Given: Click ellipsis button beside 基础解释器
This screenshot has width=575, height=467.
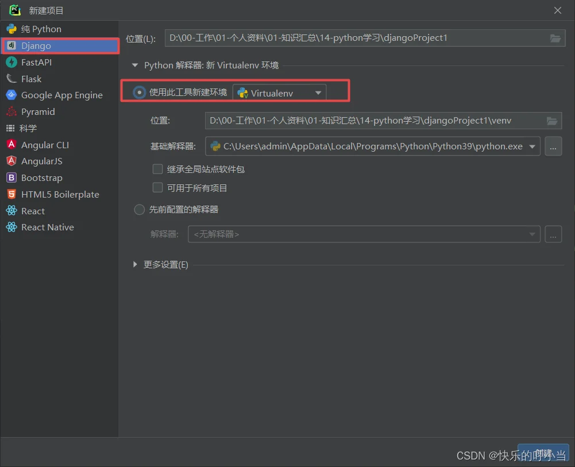Looking at the screenshot, I should click(x=553, y=146).
